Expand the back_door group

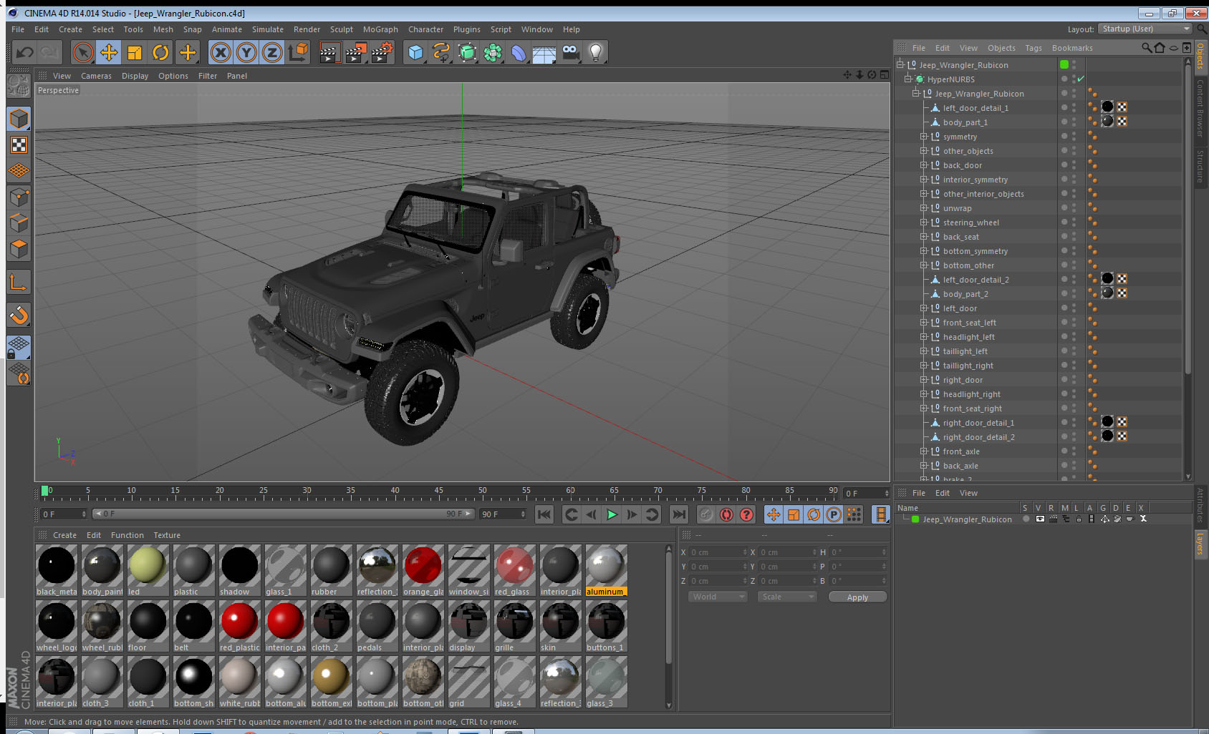point(924,165)
